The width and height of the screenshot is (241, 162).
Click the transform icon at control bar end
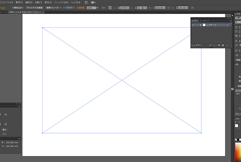tap(192, 8)
